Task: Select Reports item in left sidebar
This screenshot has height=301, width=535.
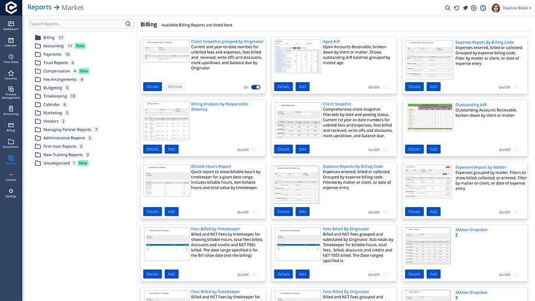Action: pyautogui.click(x=11, y=160)
